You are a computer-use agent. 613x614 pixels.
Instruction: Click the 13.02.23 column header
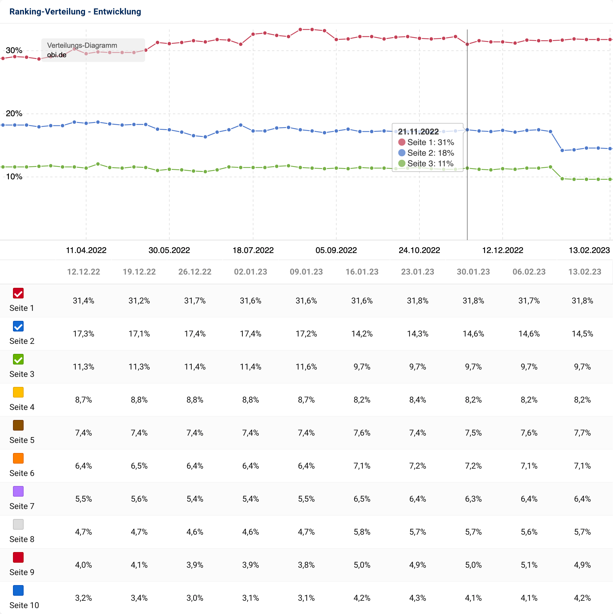[x=584, y=272]
